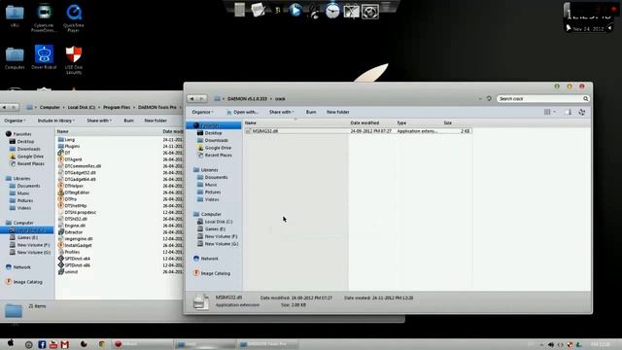Select InstallGadget in the DAEMON Tools Pro window
Viewport: 622px width, 350px height.
[x=75, y=245]
